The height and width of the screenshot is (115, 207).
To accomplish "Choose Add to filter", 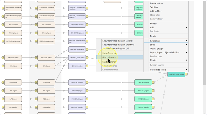I will tap(156, 11).
